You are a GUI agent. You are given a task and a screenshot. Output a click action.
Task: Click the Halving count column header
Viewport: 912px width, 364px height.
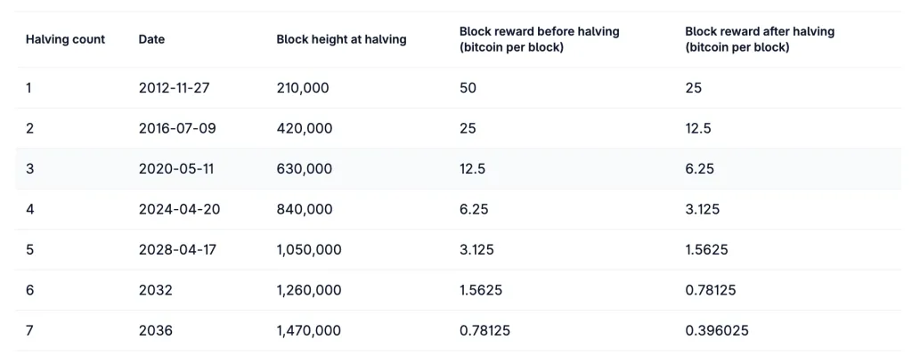pos(65,39)
